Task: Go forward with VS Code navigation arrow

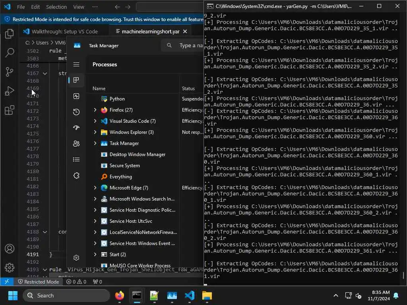Action: (x=128, y=7)
